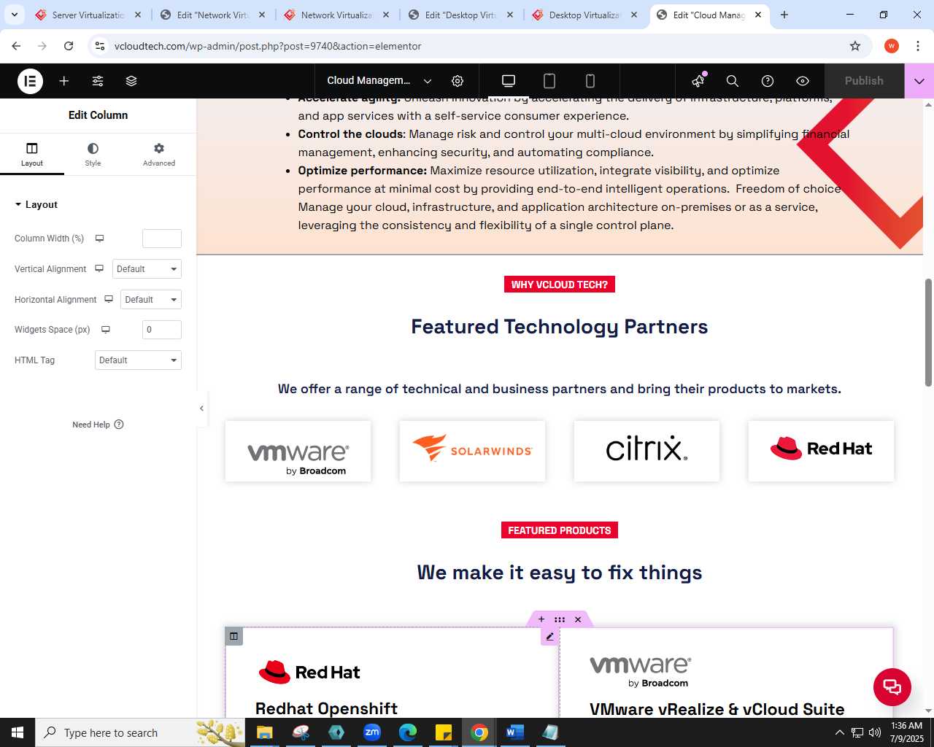Open a new browser tab
This screenshot has width=934, height=747.
tap(784, 15)
